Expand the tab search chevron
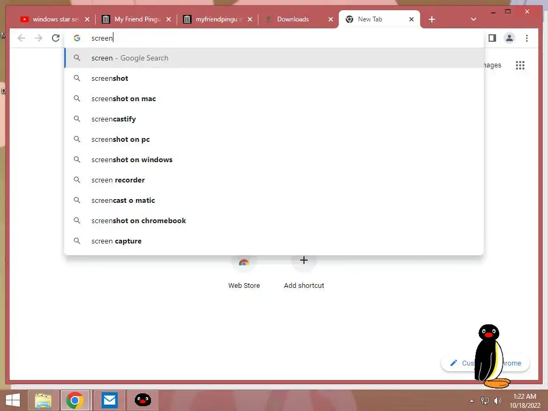Image resolution: width=548 pixels, height=411 pixels. tap(474, 19)
